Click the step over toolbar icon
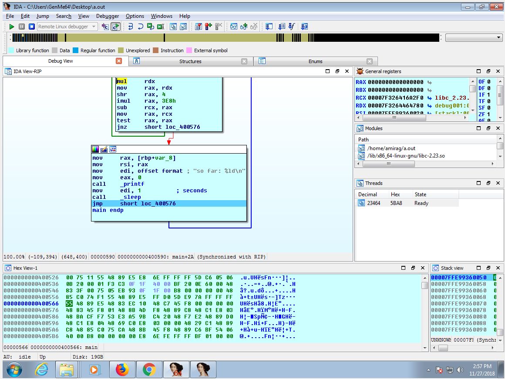The width and height of the screenshot is (505, 379). click(141, 27)
